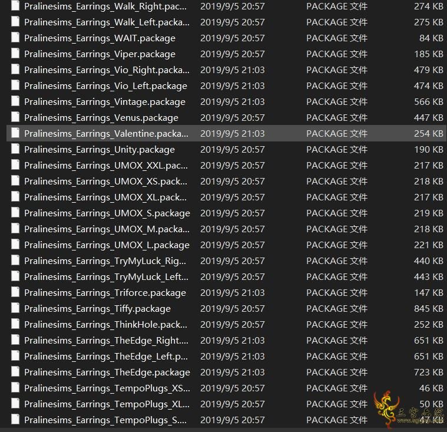Click file icon of Pralinesims_Earrings_Viper.package

click(x=15, y=54)
